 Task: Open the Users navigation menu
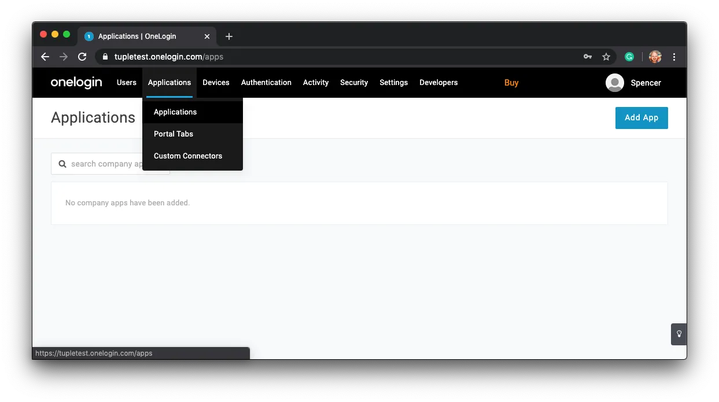pos(126,82)
